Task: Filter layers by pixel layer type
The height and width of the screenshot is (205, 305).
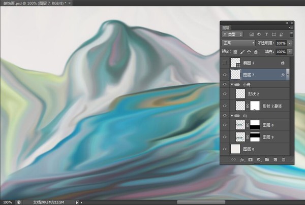Action: [252, 35]
